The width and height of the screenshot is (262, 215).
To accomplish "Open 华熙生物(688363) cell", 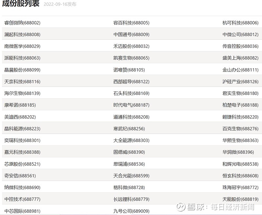I will [240, 140].
